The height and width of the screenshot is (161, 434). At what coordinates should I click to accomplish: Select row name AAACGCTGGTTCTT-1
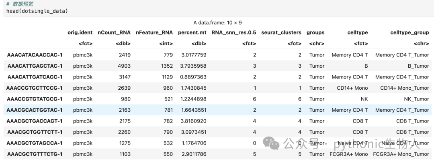point(35,132)
